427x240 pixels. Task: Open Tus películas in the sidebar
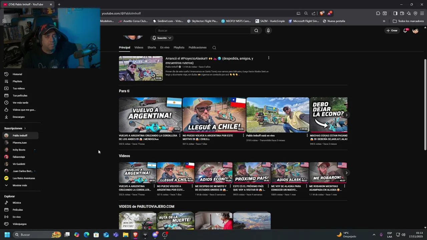pyautogui.click(x=20, y=96)
